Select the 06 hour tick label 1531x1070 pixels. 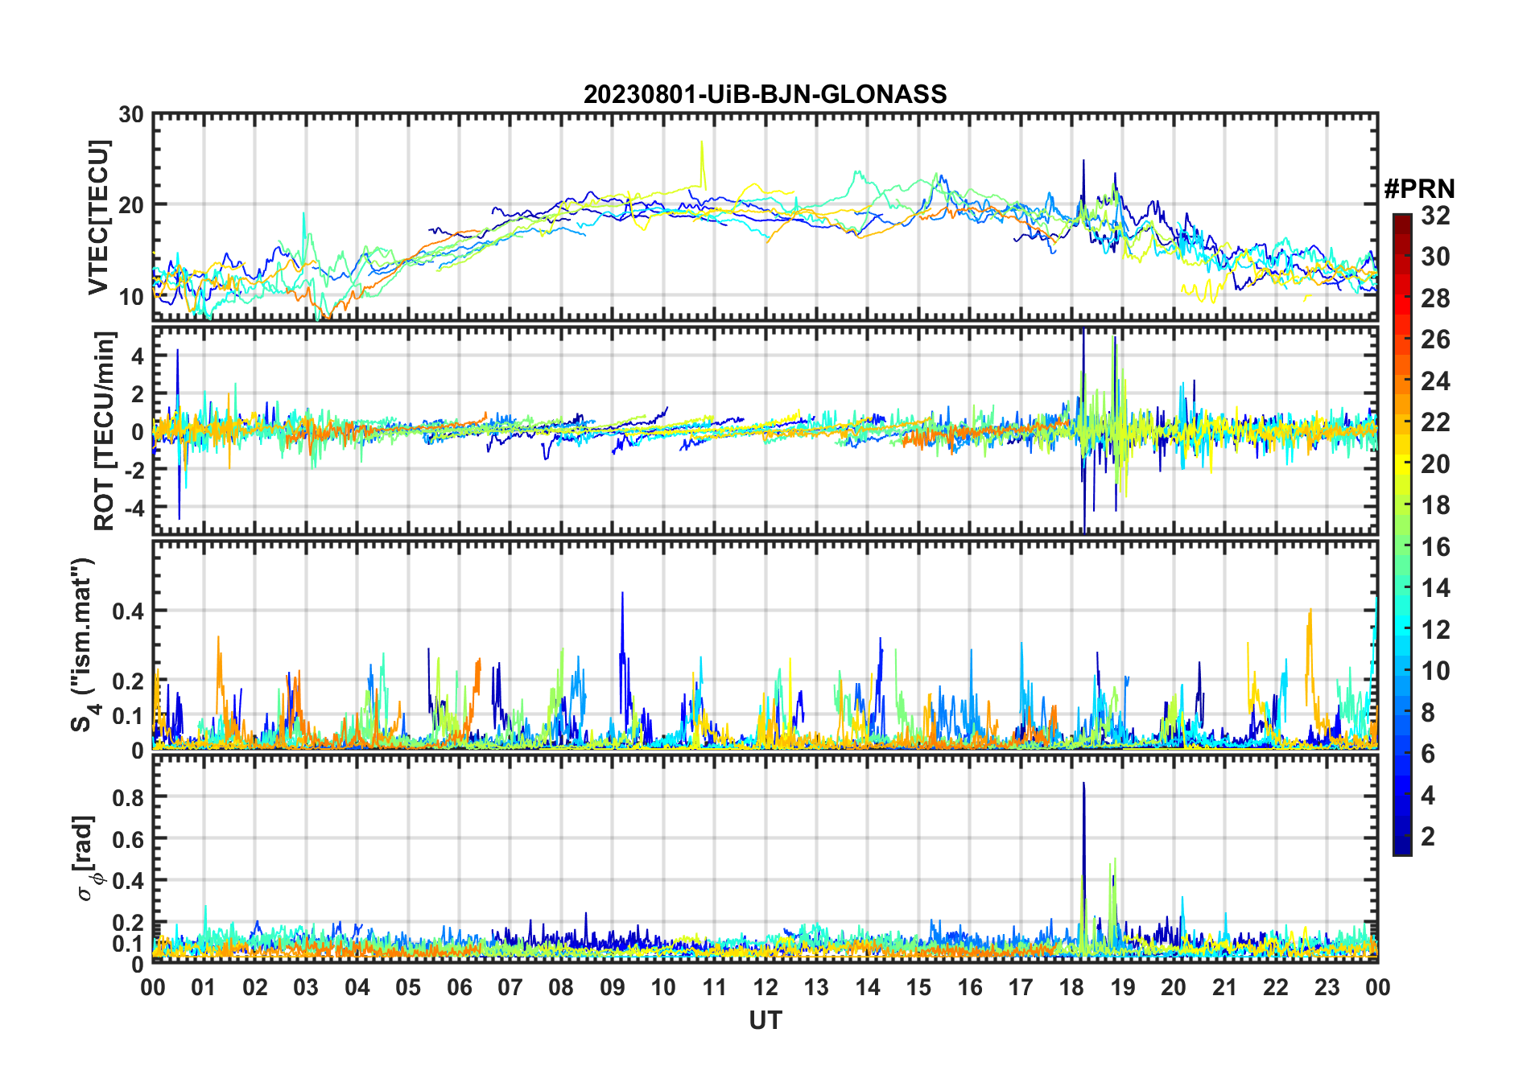point(460,987)
